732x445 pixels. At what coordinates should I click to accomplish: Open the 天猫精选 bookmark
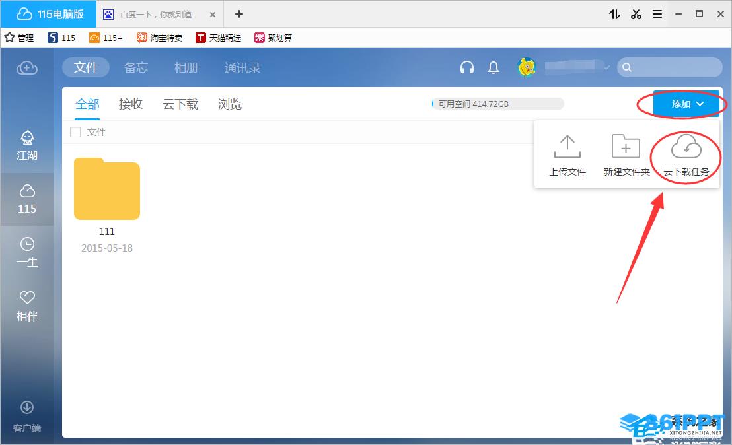(x=219, y=38)
